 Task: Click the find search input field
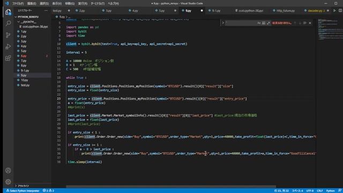tap(241, 23)
